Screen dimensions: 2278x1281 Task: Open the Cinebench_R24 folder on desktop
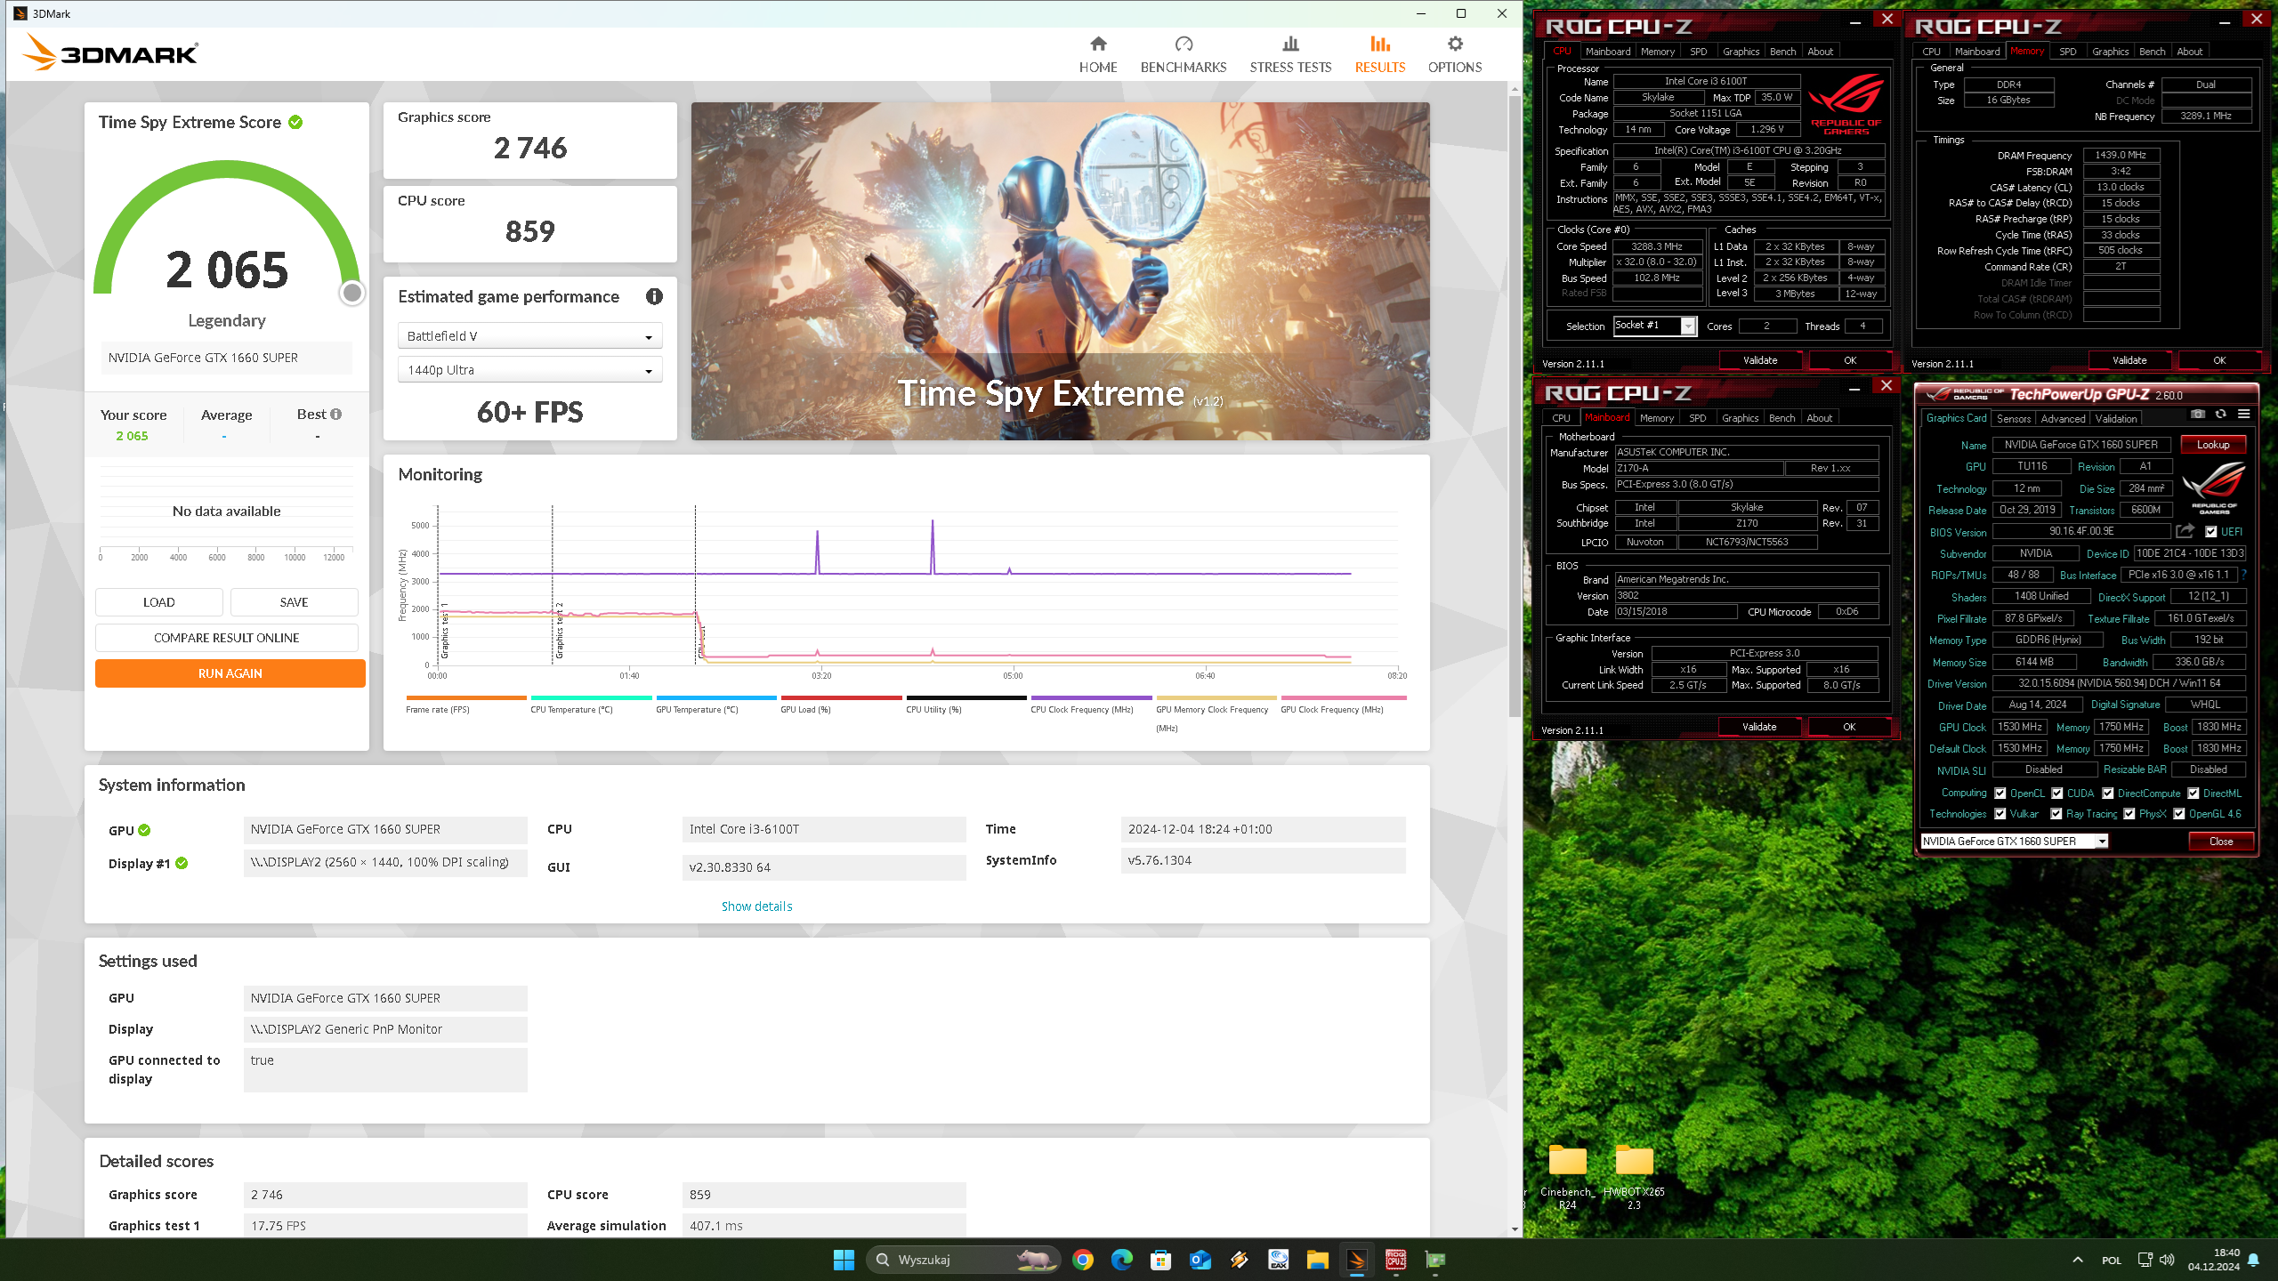(1567, 1176)
